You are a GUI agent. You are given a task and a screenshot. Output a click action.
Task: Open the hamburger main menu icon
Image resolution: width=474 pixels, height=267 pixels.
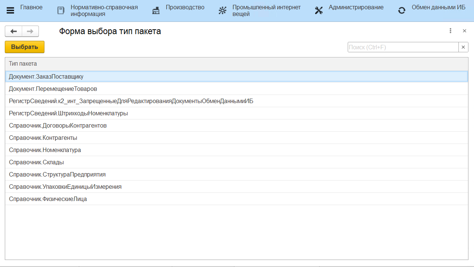(10, 11)
